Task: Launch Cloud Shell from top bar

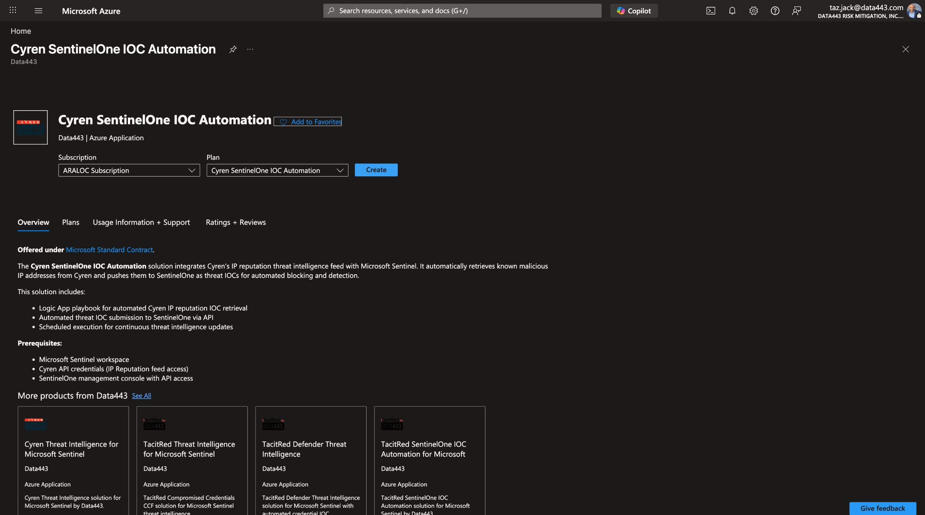Action: click(x=710, y=11)
